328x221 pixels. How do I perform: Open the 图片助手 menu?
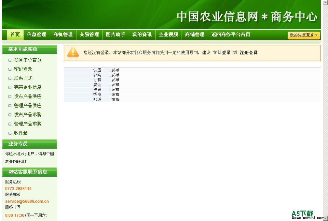coord(116,35)
